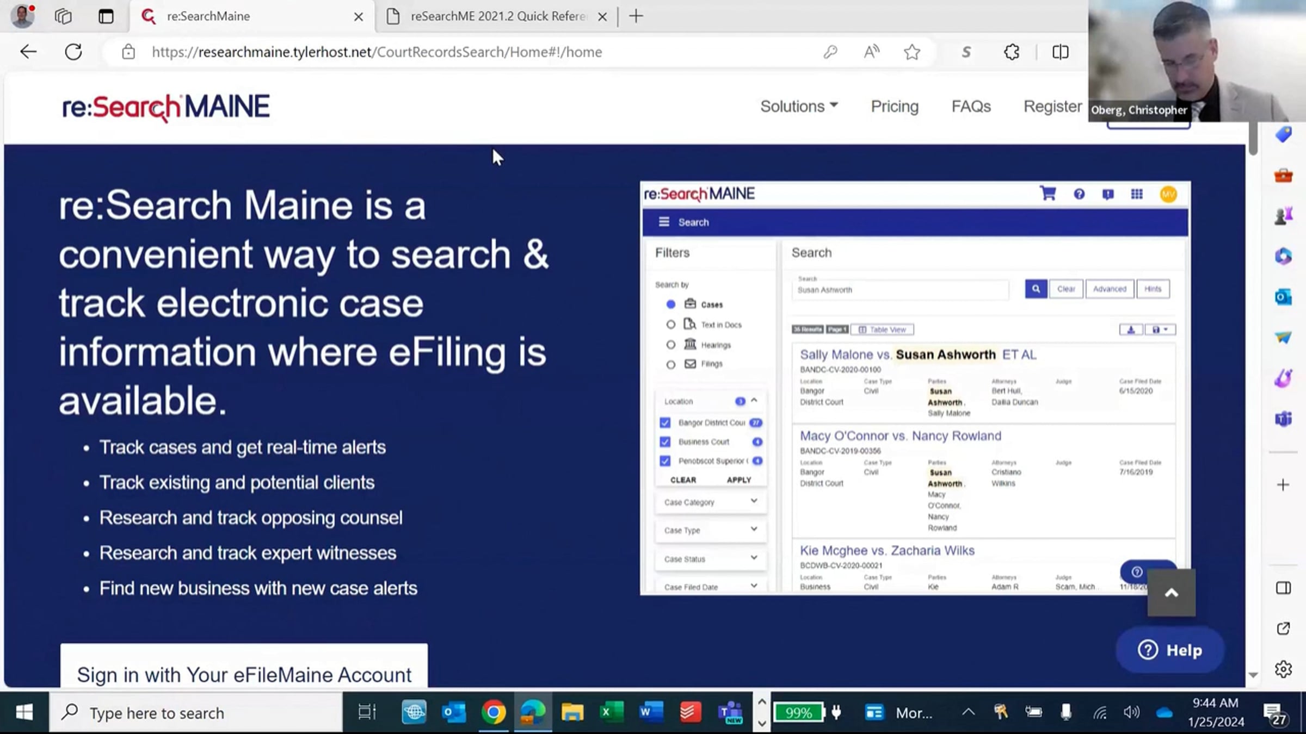The image size is (1306, 734).
Task: Open the Games sidebar icon
Action: click(1283, 216)
